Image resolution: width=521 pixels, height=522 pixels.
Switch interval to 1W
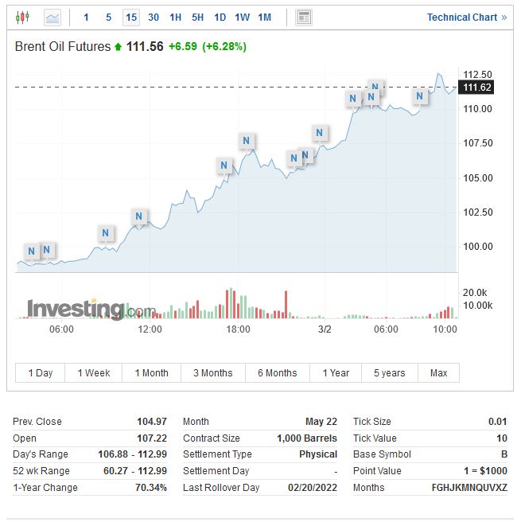click(243, 17)
